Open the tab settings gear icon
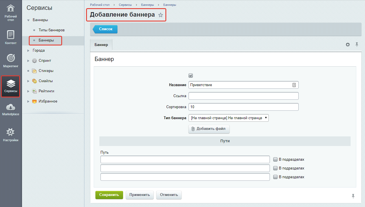This screenshot has height=207, width=365. tap(348, 45)
